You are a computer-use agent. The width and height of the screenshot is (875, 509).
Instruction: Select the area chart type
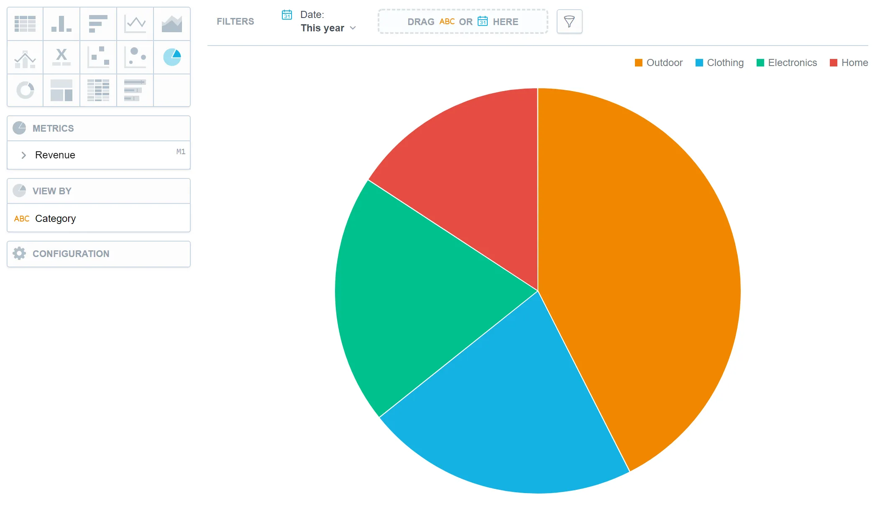[x=172, y=24]
